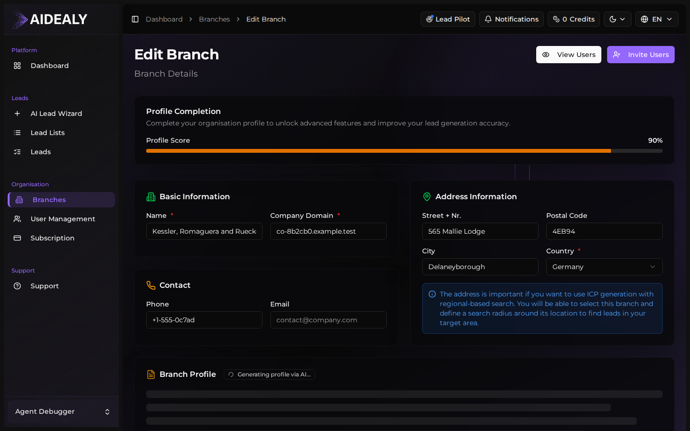Edit the Postal Code field
This screenshot has width=690, height=431.
point(604,231)
